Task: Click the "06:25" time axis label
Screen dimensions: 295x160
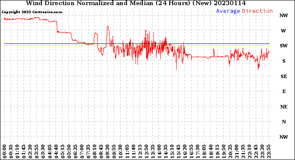Action: 75,151
